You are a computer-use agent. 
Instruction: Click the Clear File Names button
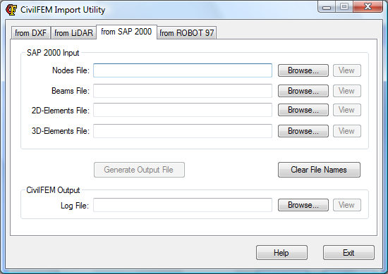[319, 170]
